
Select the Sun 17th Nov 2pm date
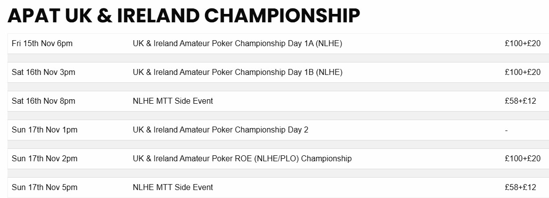pyautogui.click(x=45, y=158)
